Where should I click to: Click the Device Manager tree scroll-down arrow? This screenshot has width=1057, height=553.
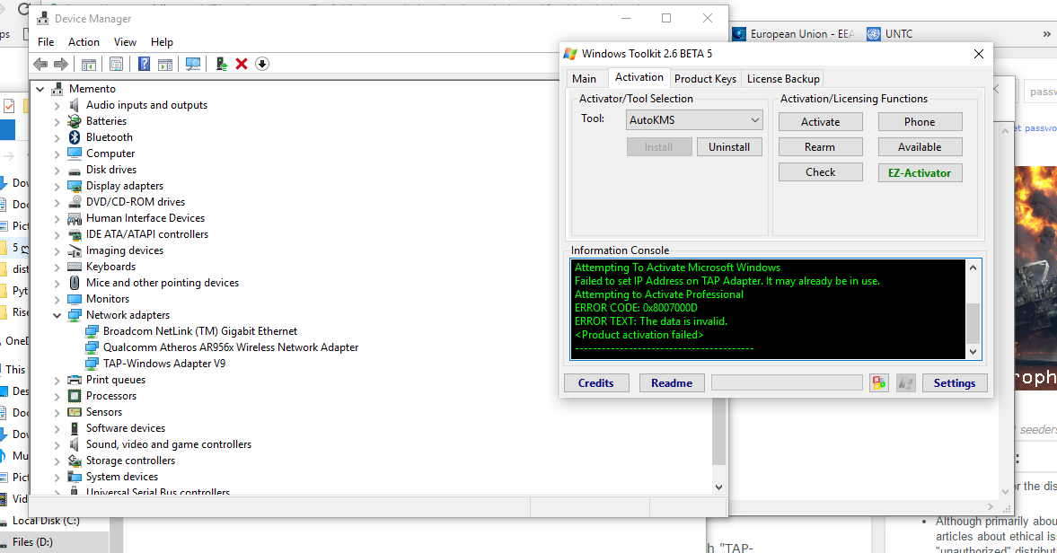coord(718,487)
